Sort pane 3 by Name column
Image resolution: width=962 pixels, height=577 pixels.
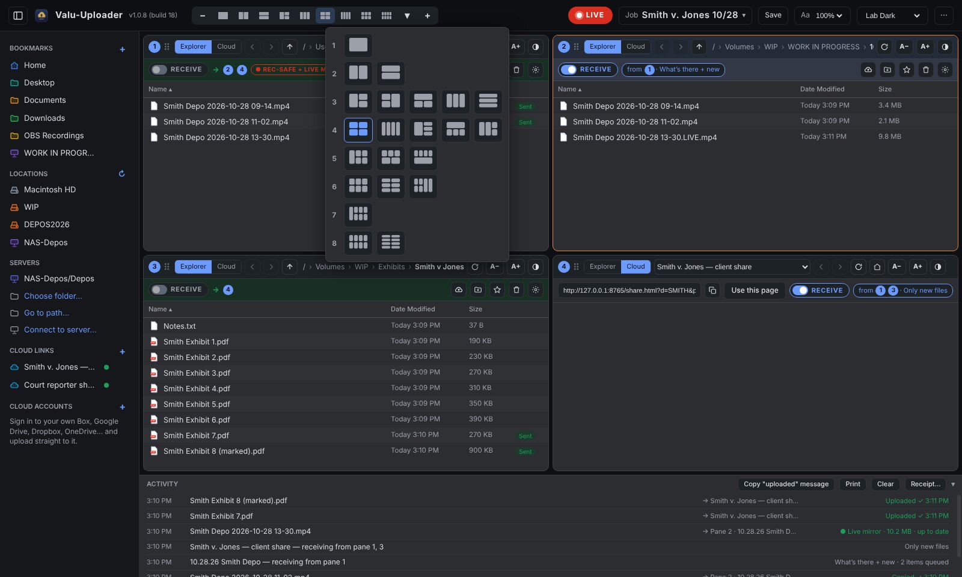pyautogui.click(x=161, y=309)
